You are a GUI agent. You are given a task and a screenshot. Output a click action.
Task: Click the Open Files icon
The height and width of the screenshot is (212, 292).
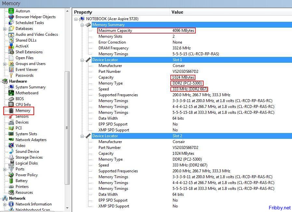[x=11, y=58]
